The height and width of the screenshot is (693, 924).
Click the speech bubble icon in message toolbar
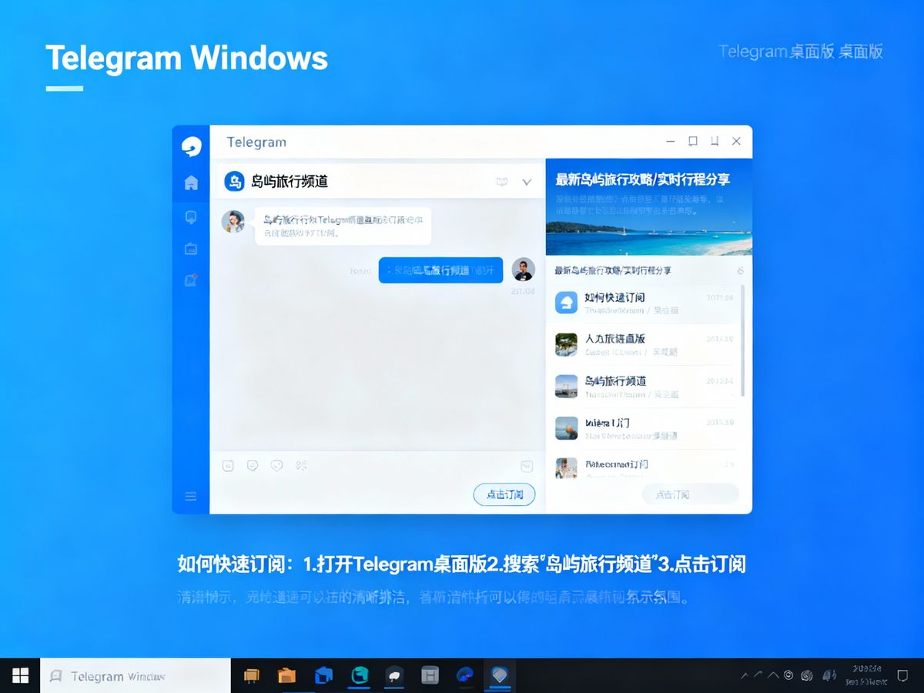coord(252,465)
